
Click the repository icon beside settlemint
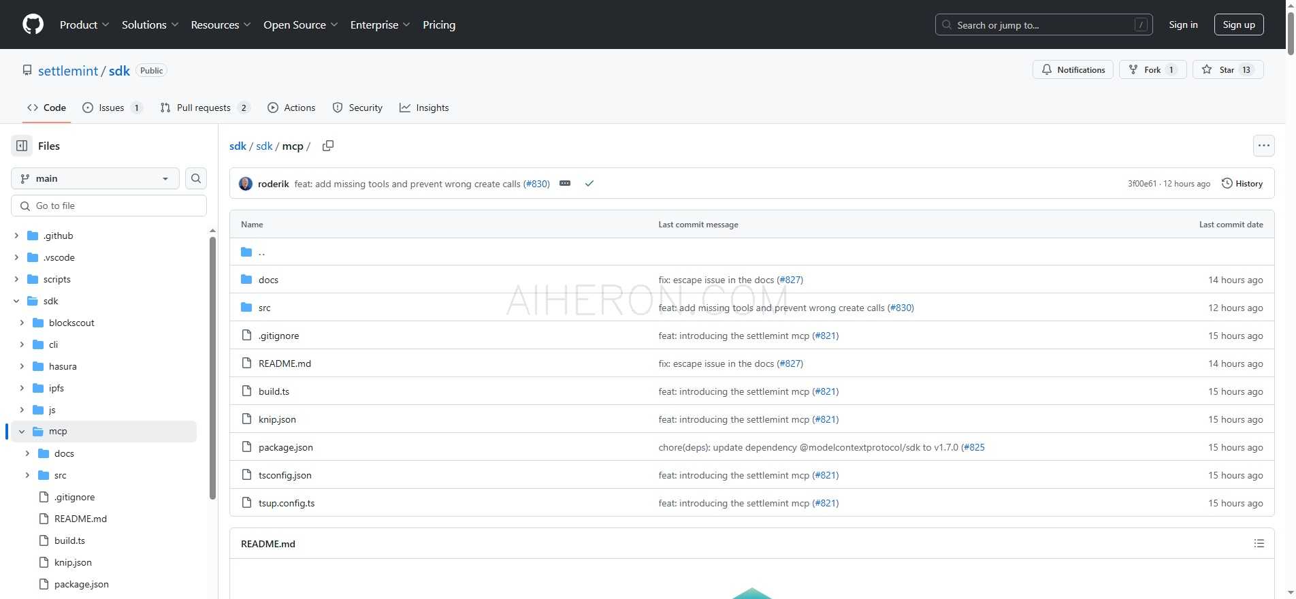tap(27, 70)
